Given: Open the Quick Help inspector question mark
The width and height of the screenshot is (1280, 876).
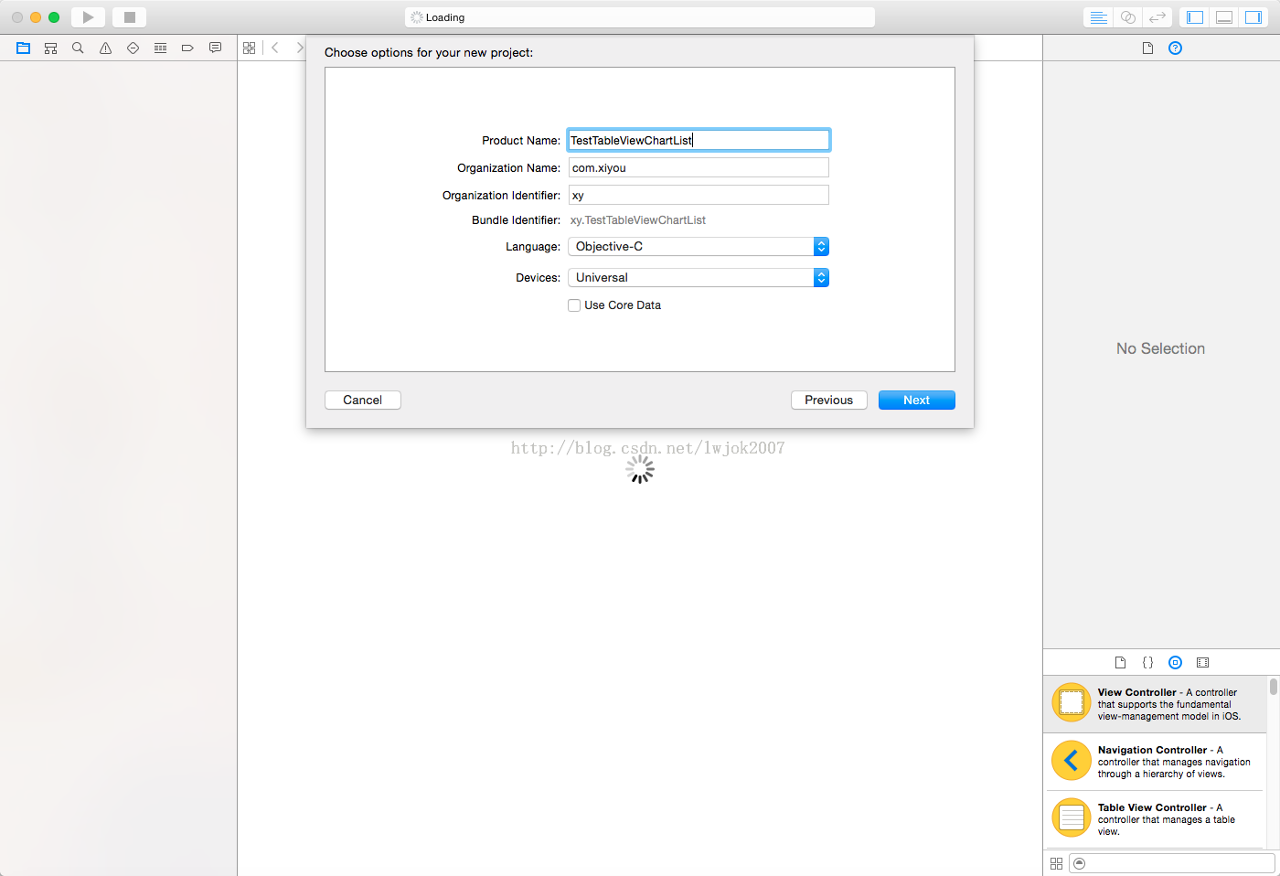Looking at the screenshot, I should (1175, 48).
